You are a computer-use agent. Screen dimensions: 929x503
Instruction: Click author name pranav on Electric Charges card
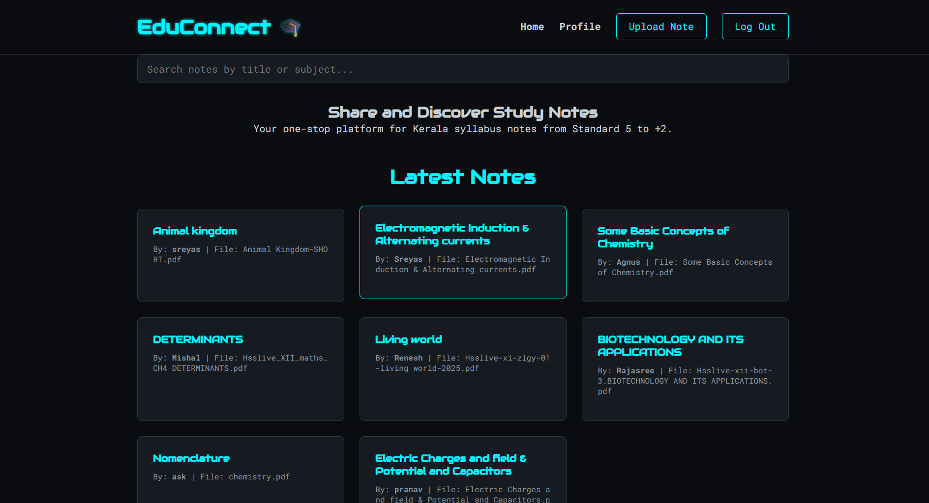[408, 490]
